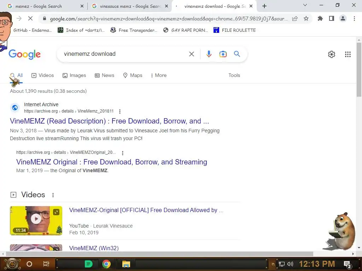362x271 pixels.
Task: Switch to the News tab
Action: click(105, 76)
